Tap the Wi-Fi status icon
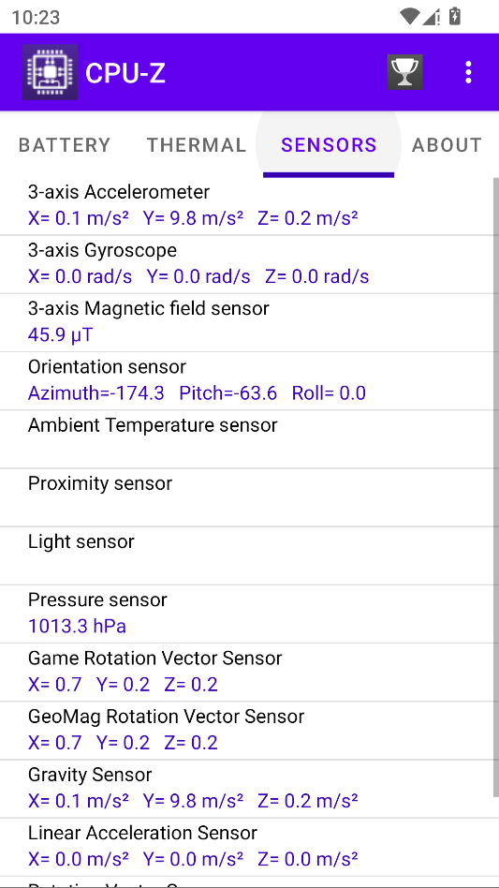Image resolution: width=499 pixels, height=888 pixels. click(x=408, y=17)
